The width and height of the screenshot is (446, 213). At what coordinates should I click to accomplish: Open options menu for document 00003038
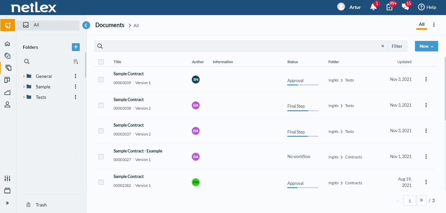coord(426,105)
